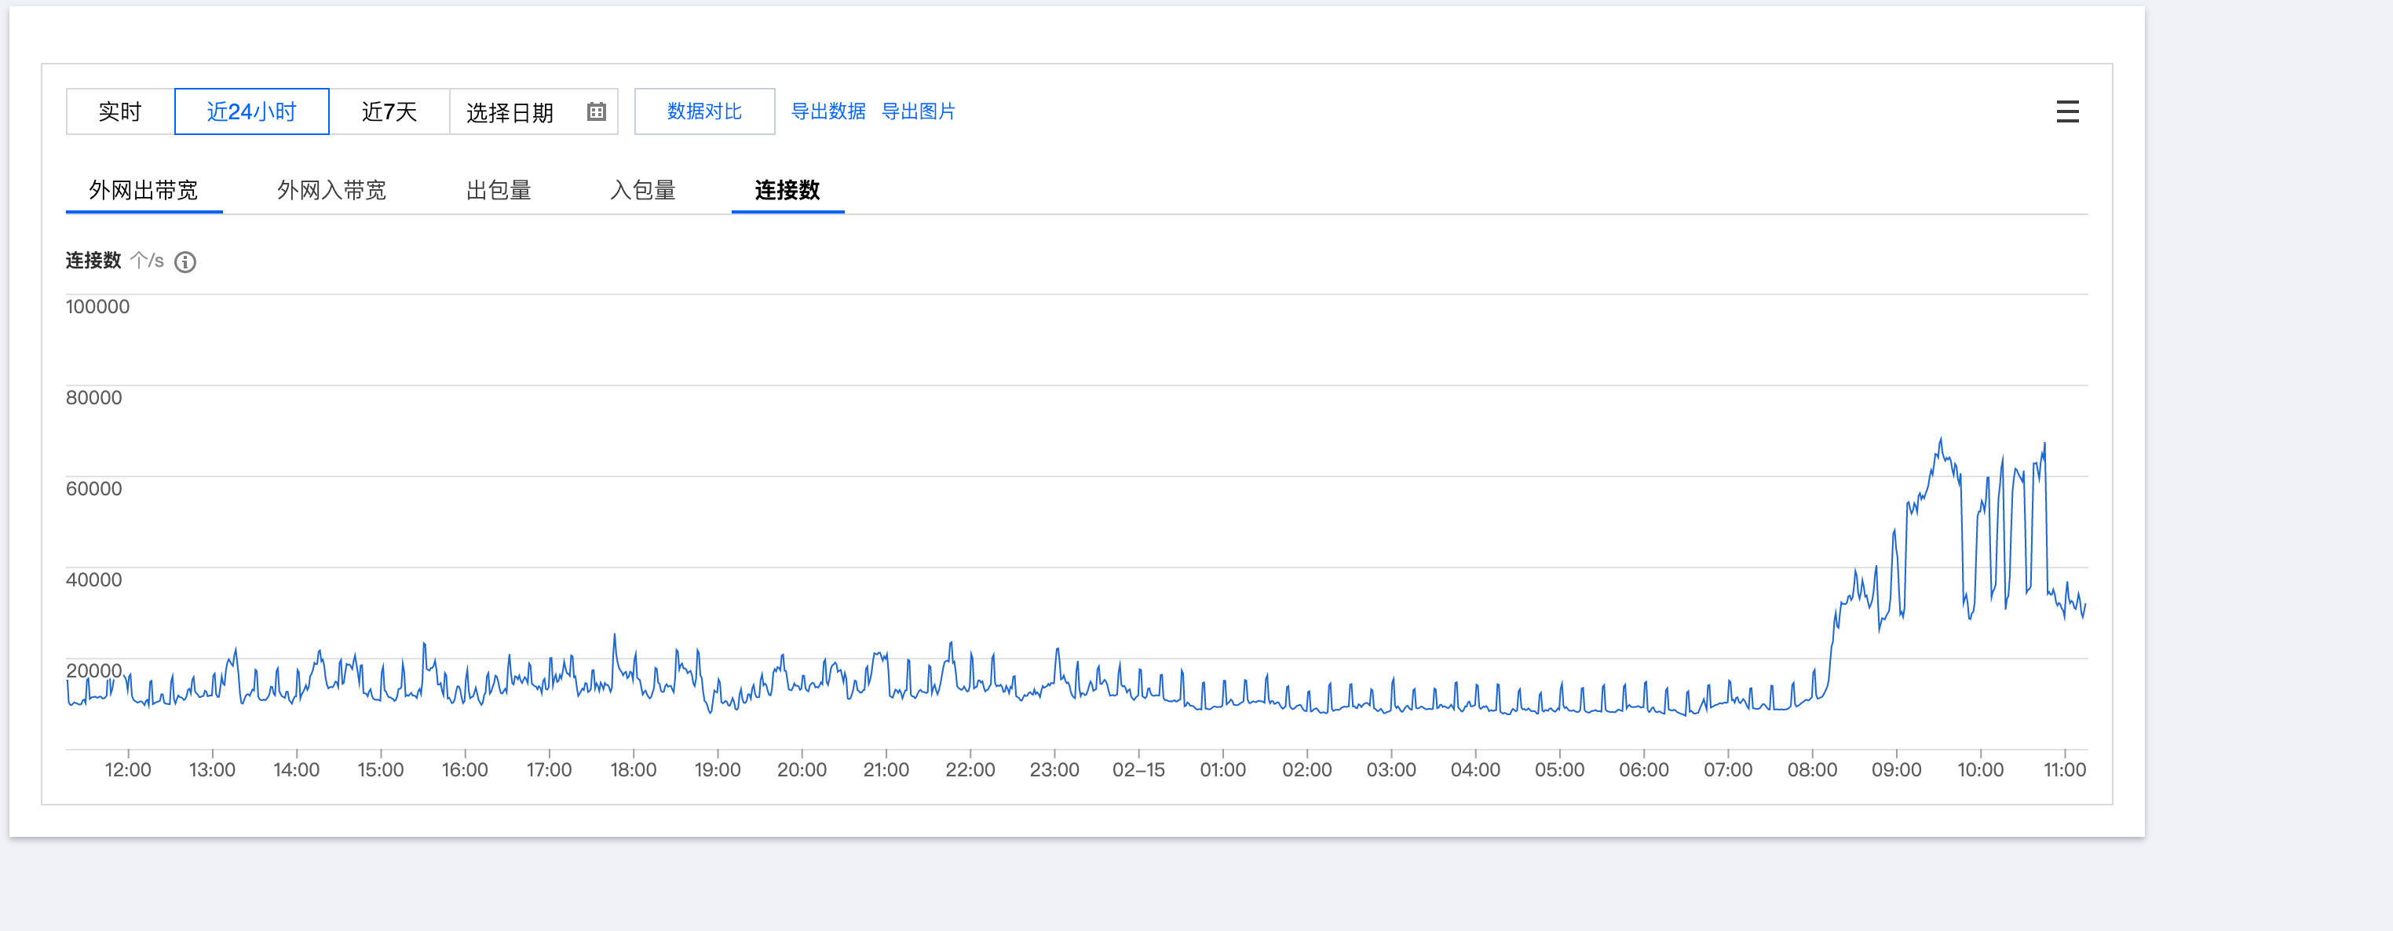Screen dimensions: 2393x931
Task: Select the 近24小时 time range
Action: click(252, 111)
